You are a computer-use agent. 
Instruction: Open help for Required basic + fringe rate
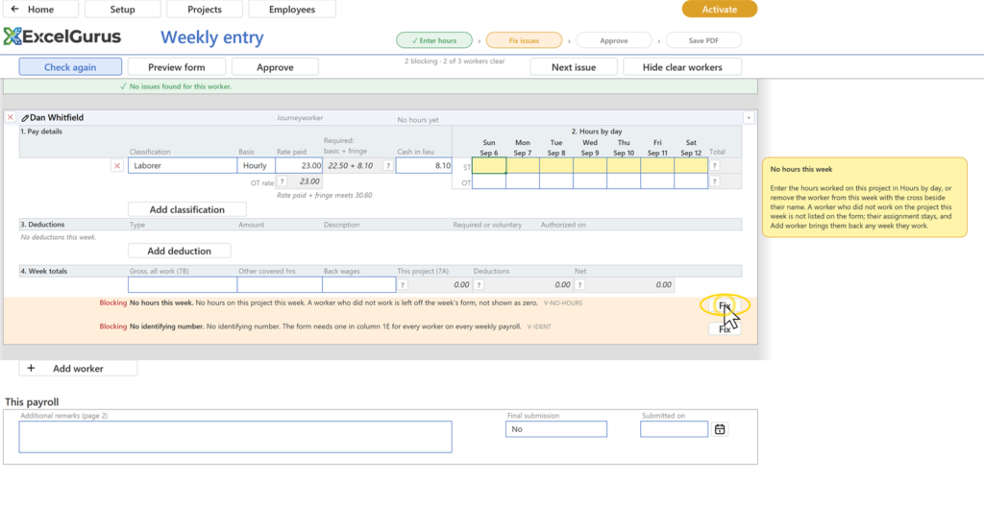tap(388, 165)
